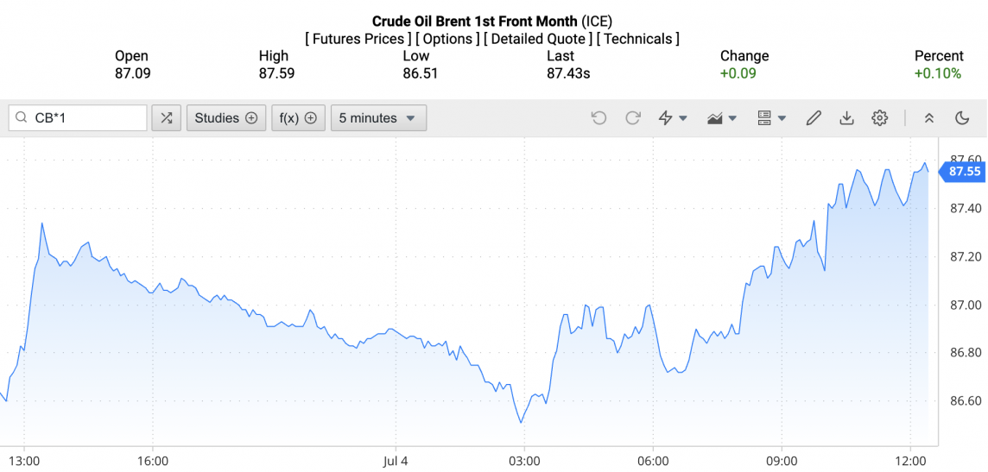
Task: Toggle dark mode moon icon
Action: [x=962, y=118]
